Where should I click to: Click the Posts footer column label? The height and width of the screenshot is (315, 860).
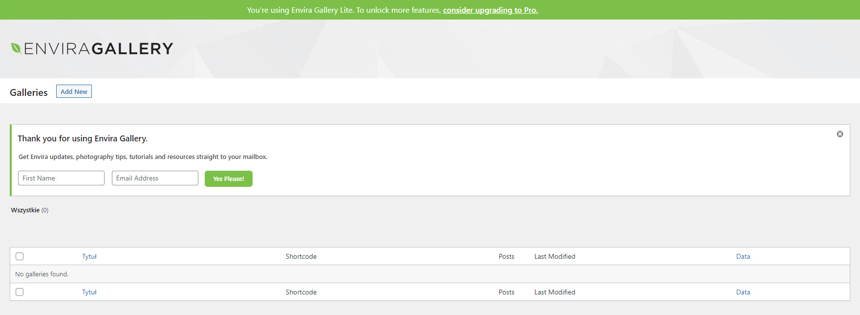pos(506,292)
